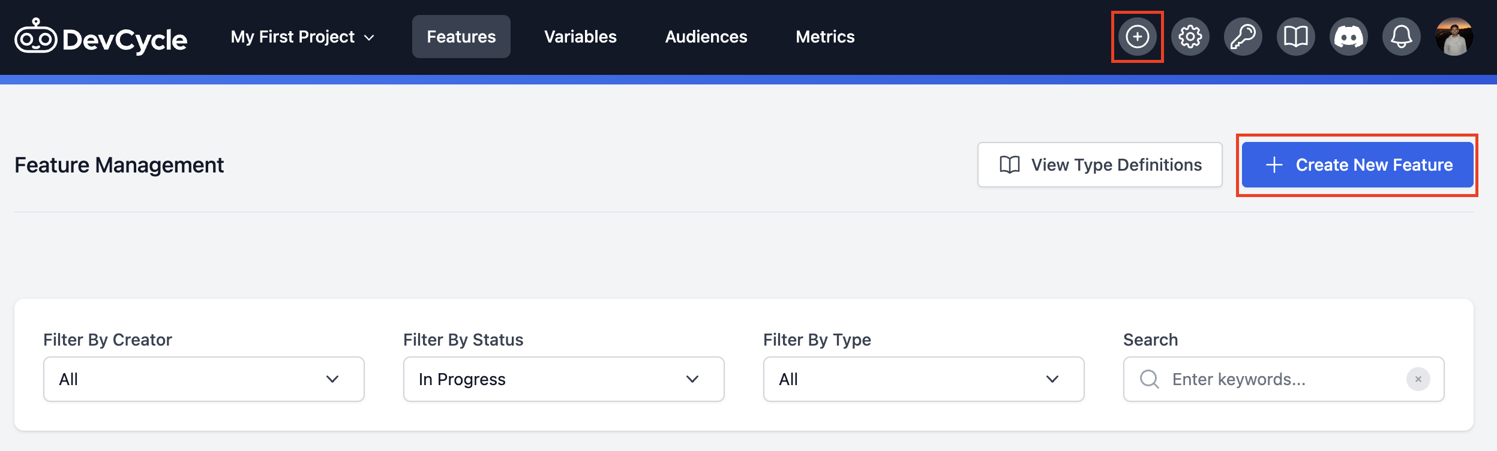Go to the Variables tab
This screenshot has width=1497, height=451.
[x=580, y=37]
